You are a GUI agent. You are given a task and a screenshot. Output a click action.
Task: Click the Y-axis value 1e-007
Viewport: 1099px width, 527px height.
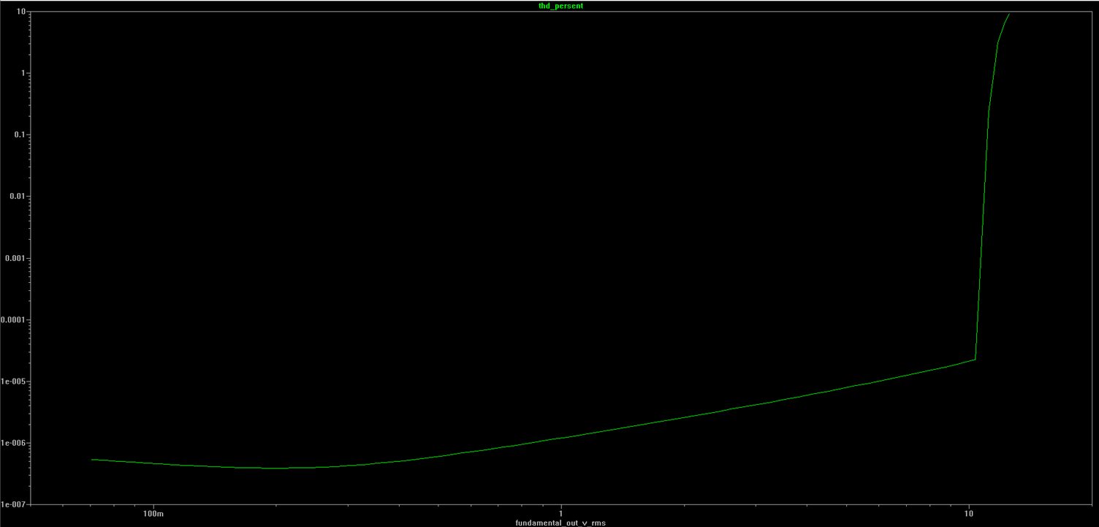click(x=15, y=504)
